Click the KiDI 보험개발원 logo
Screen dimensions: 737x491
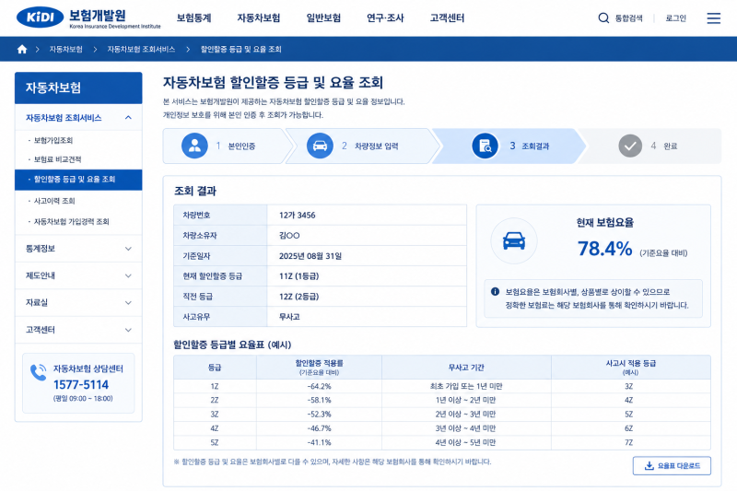(88, 18)
